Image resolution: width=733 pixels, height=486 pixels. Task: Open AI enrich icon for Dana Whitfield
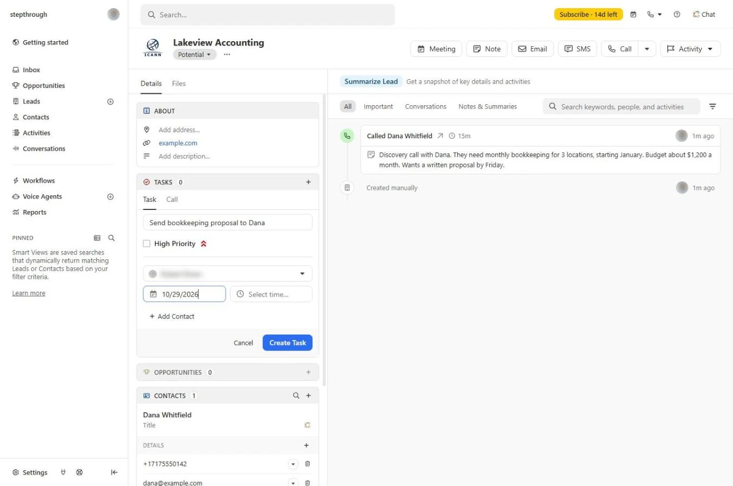point(307,425)
